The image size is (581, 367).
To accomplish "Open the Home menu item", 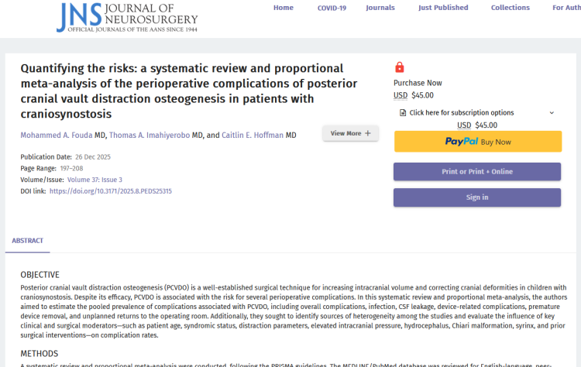I will 284,8.
